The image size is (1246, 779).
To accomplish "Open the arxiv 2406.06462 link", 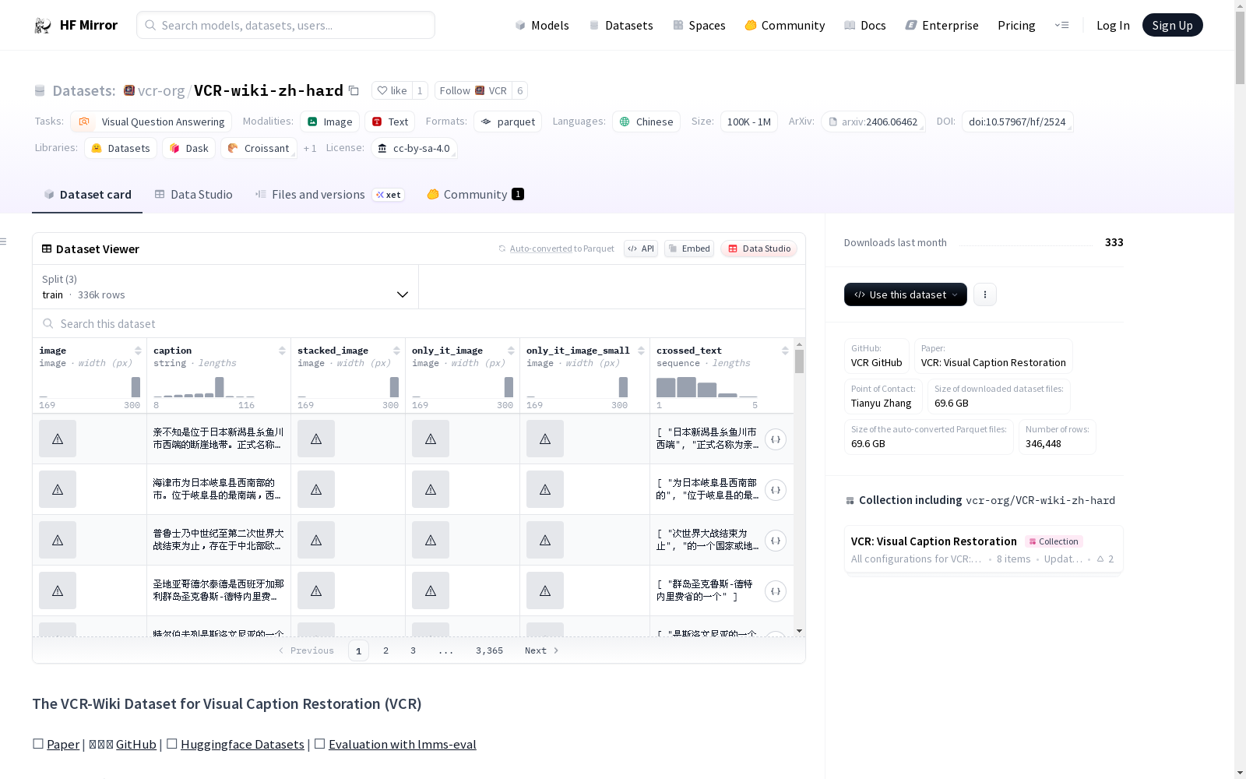I will pyautogui.click(x=873, y=122).
